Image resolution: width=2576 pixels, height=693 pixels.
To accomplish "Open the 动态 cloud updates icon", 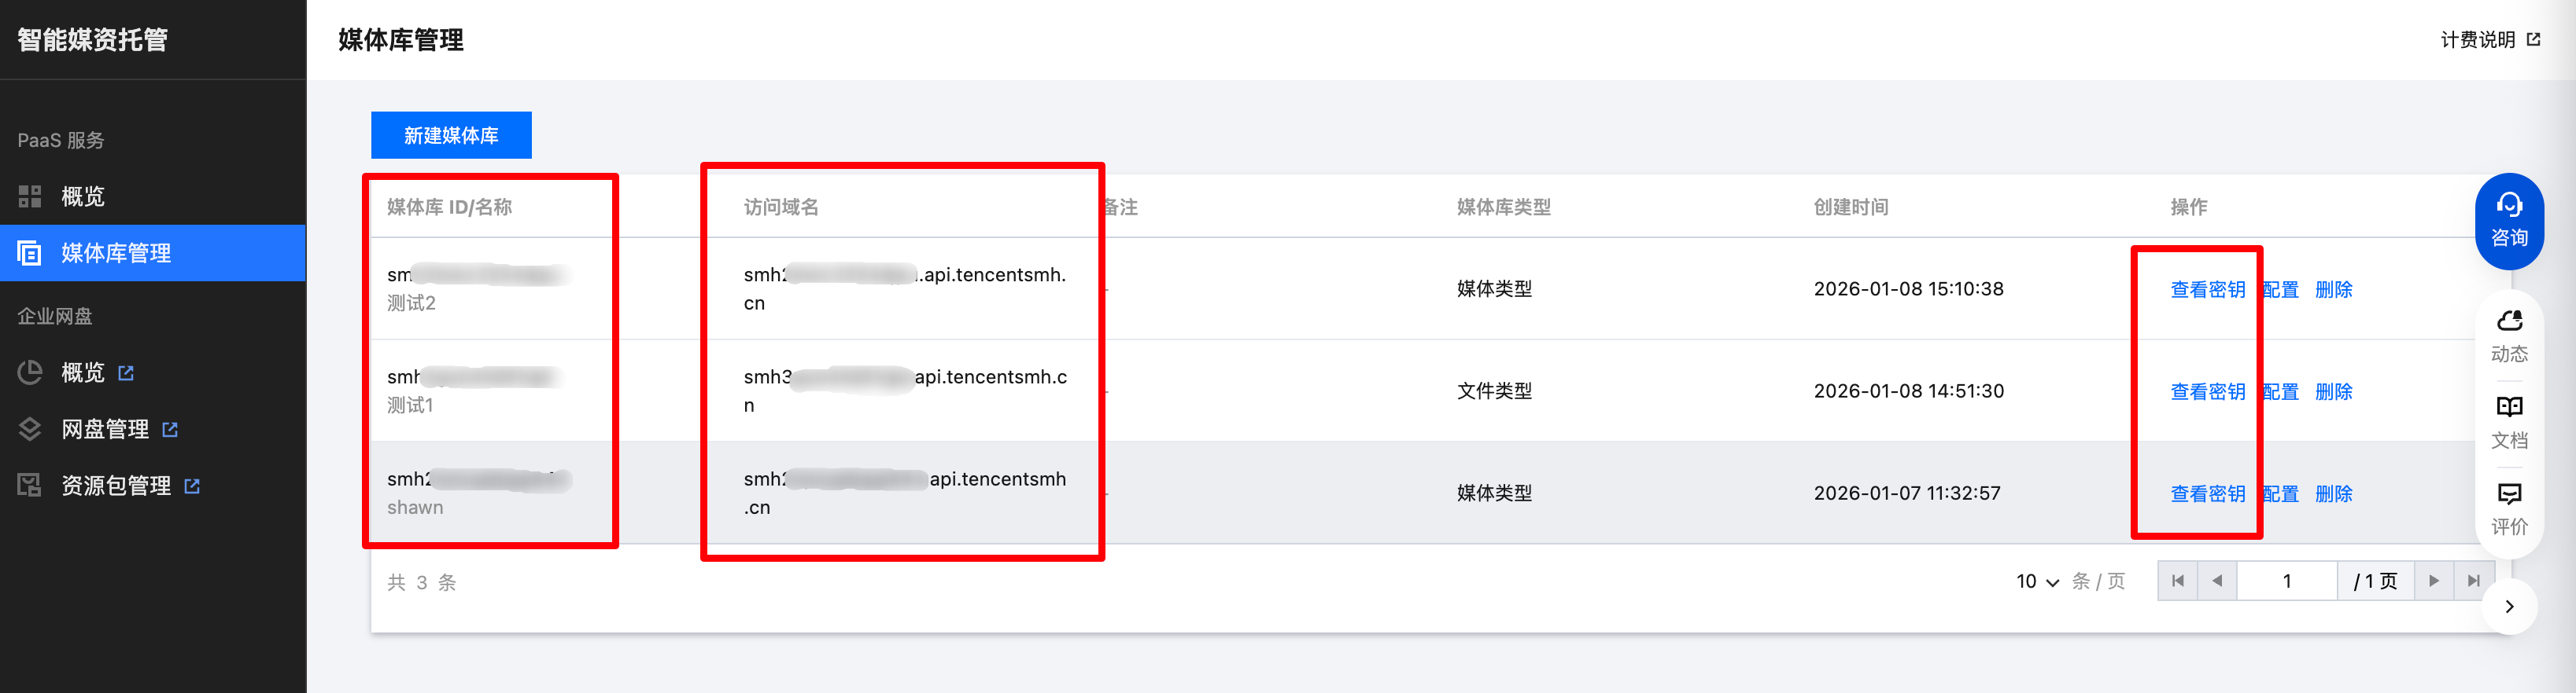I will coord(2508,321).
